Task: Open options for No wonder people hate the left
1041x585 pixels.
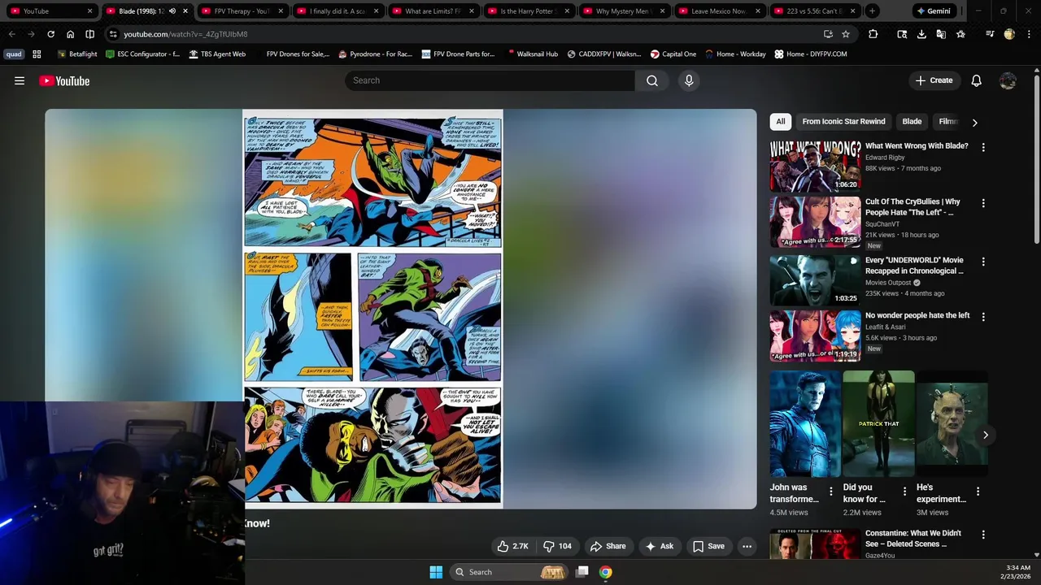Action: point(983,317)
